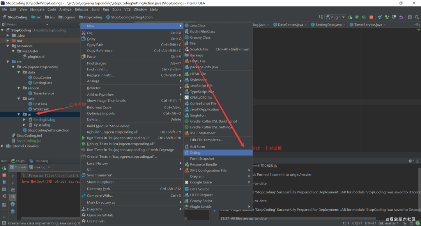Click the Run panel settings gear
The width and height of the screenshot is (421, 226).
click(410, 161)
